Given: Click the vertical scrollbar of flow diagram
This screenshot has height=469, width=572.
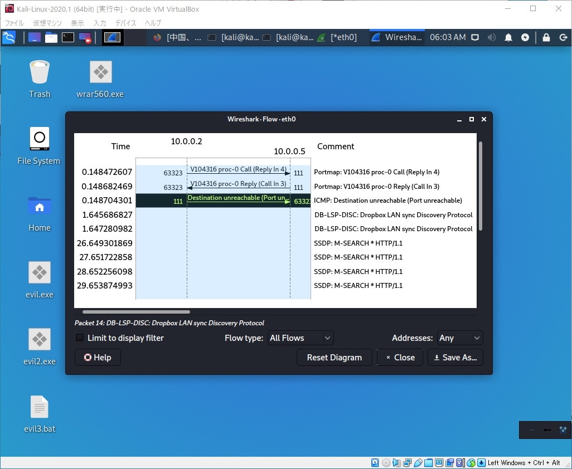Looking at the screenshot, I should (x=481, y=186).
